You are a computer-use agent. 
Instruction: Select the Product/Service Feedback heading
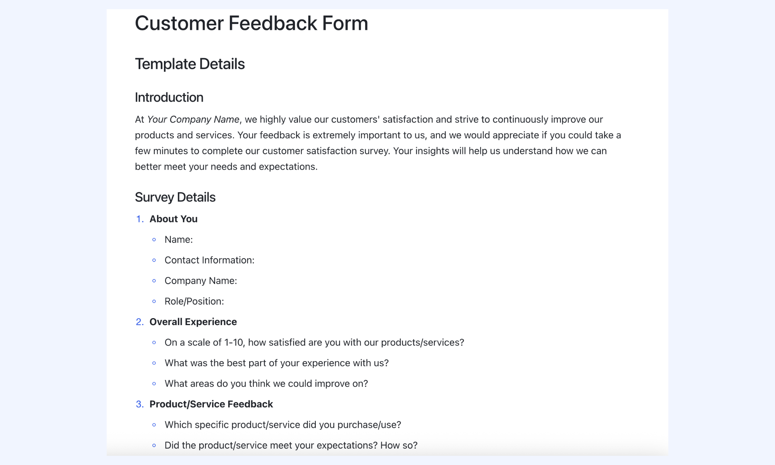click(x=211, y=404)
